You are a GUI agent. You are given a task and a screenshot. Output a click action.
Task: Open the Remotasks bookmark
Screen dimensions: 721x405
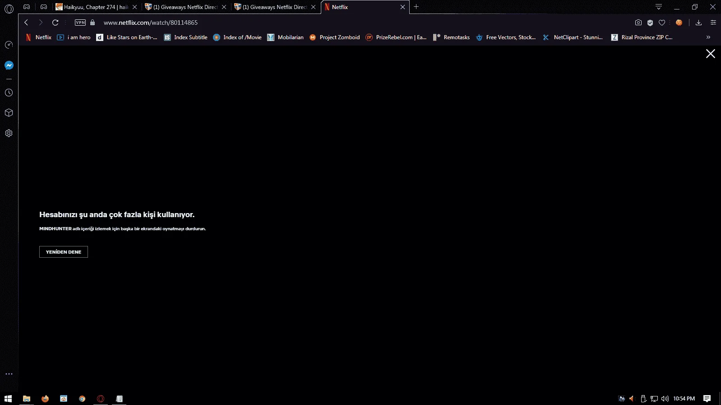452,37
